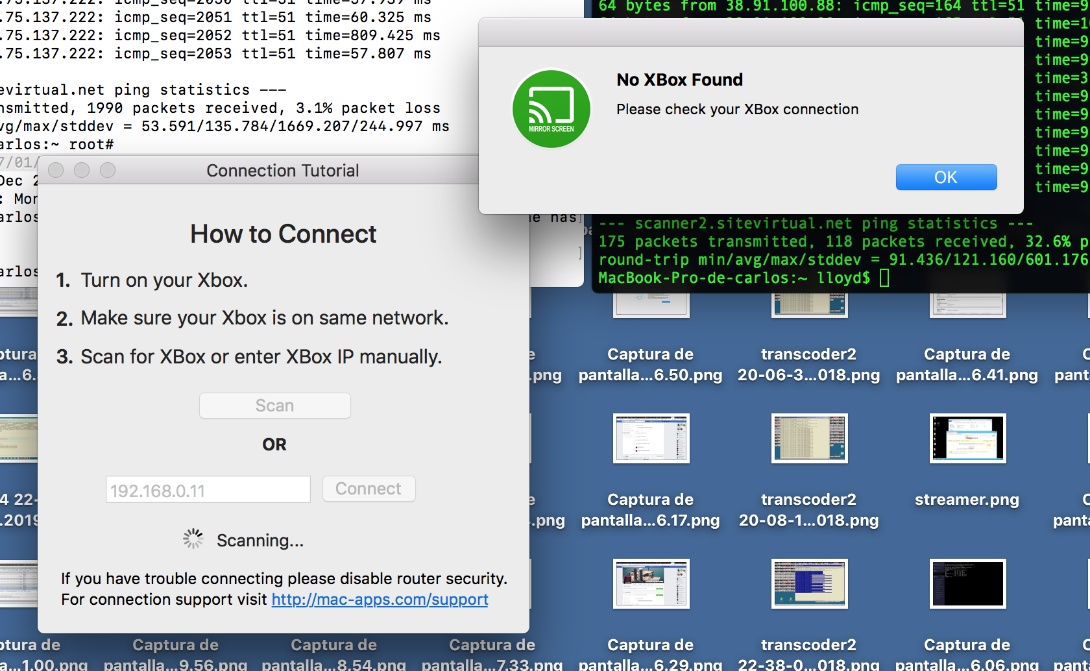Open the mac-apps.com/support link
The height and width of the screenshot is (671, 1090).
point(380,599)
